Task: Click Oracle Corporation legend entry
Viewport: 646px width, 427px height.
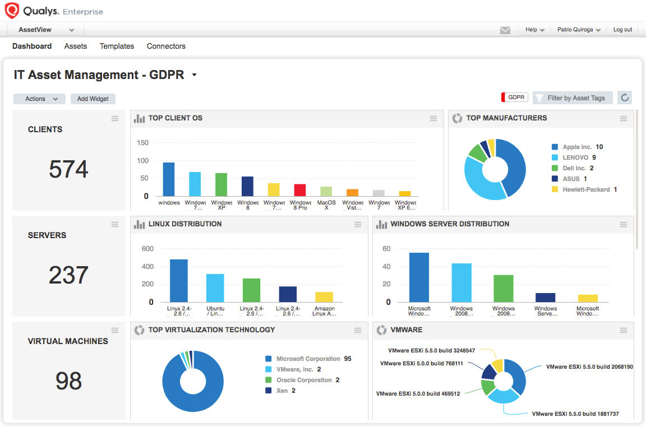Action: coord(302,380)
